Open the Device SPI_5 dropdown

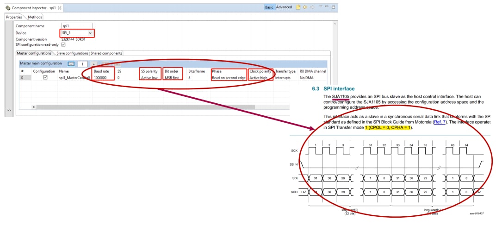(x=90, y=33)
